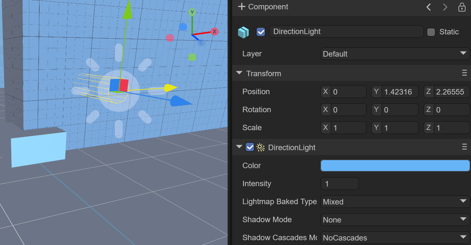Click the forward arrow in inspector header

(x=445, y=7)
